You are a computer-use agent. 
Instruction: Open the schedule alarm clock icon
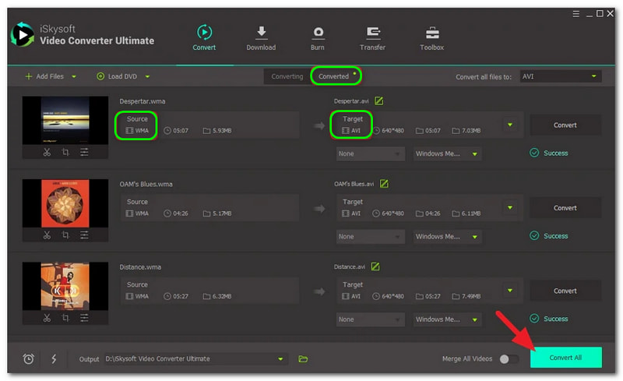click(x=28, y=358)
